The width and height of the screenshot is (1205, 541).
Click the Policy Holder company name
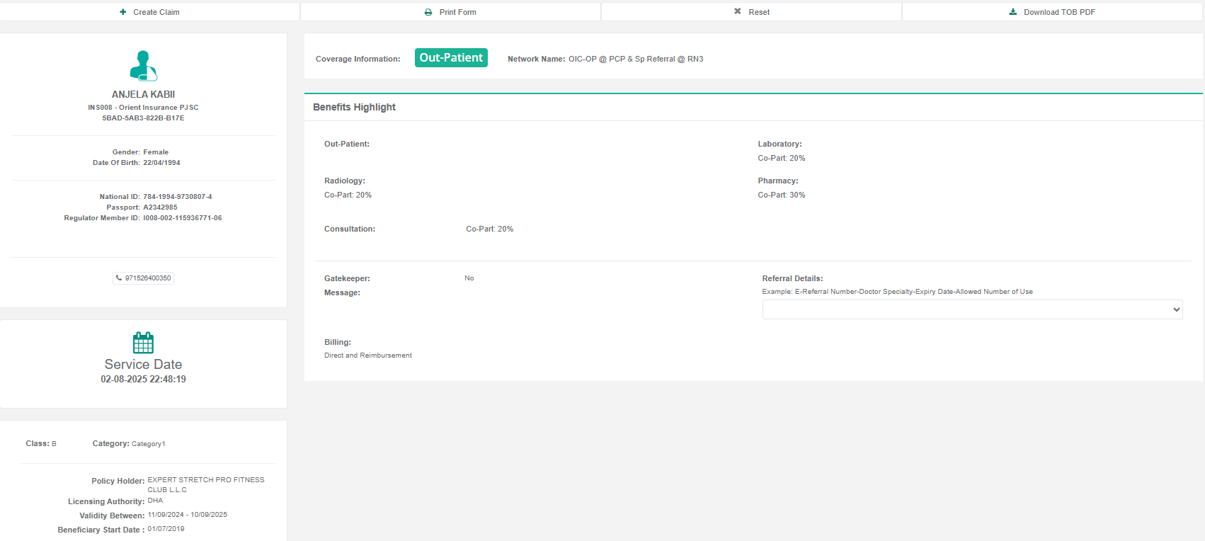pyautogui.click(x=205, y=484)
